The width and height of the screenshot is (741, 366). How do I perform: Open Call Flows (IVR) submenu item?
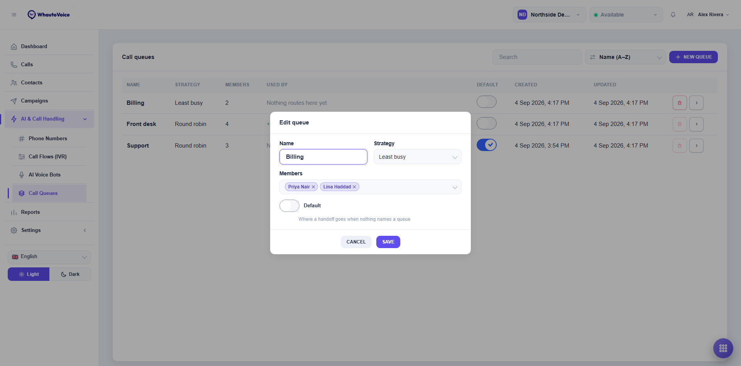(49, 156)
